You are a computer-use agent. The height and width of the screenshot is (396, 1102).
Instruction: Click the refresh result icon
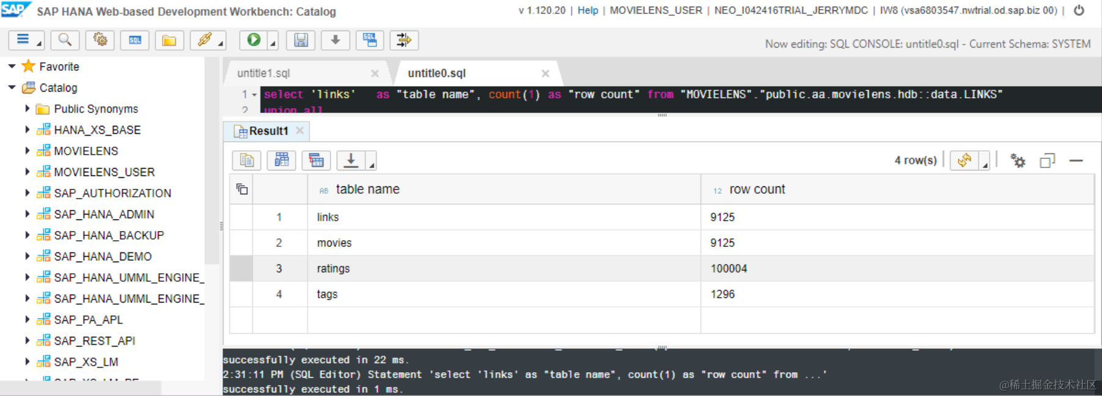click(964, 160)
